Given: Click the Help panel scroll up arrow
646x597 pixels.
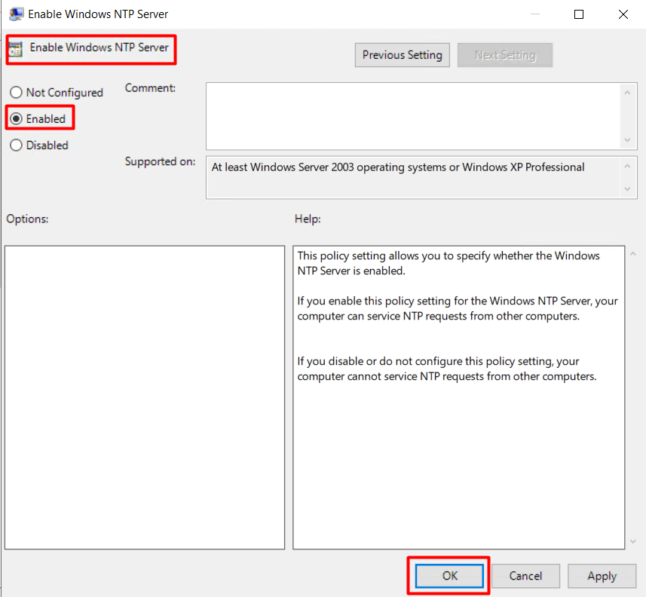Looking at the screenshot, I should point(633,254).
